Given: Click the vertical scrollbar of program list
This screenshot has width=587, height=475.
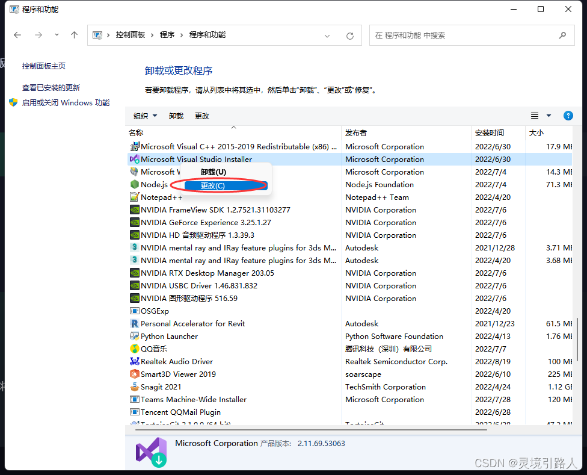Looking at the screenshot, I should click(577, 340).
